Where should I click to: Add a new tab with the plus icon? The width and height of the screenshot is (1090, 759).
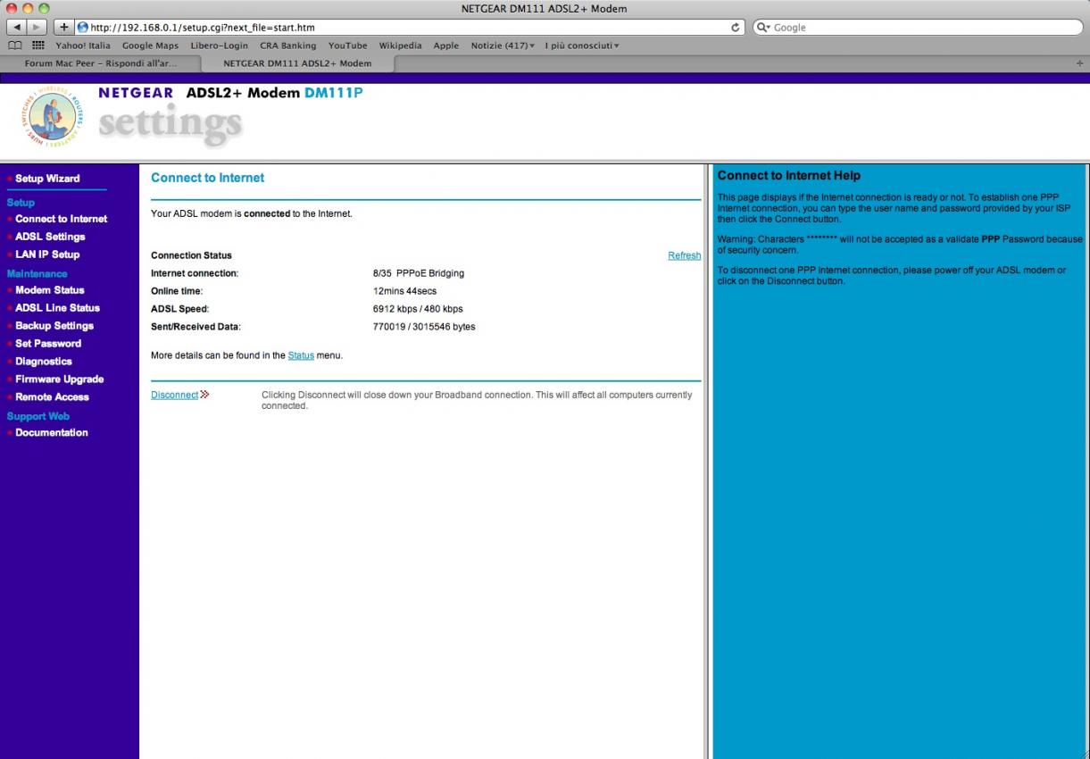point(1079,63)
